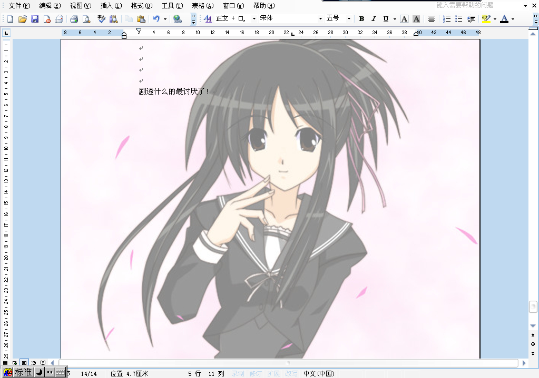This screenshot has width=539, height=378.
Task: Insert a hyperlink with the globe icon
Action: click(x=178, y=19)
